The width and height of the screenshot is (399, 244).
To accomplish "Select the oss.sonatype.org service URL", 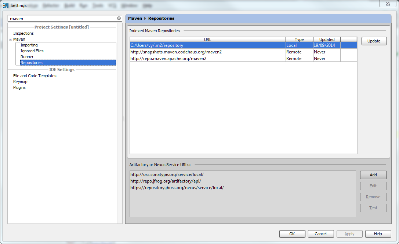I will coord(167,174).
